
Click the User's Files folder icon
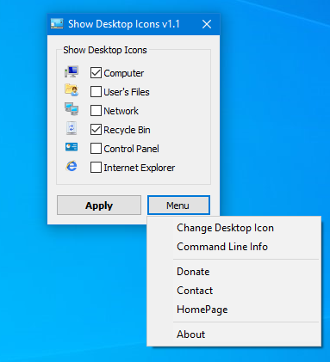click(x=72, y=90)
